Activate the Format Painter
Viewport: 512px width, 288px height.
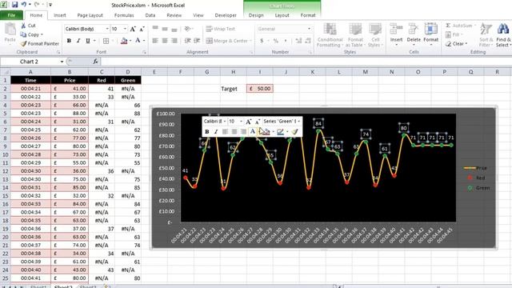[x=39, y=43]
